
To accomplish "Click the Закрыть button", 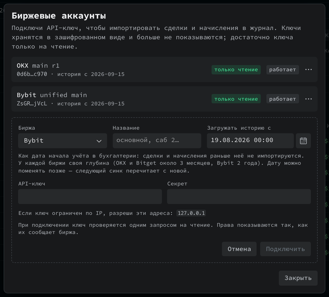I will 298,278.
